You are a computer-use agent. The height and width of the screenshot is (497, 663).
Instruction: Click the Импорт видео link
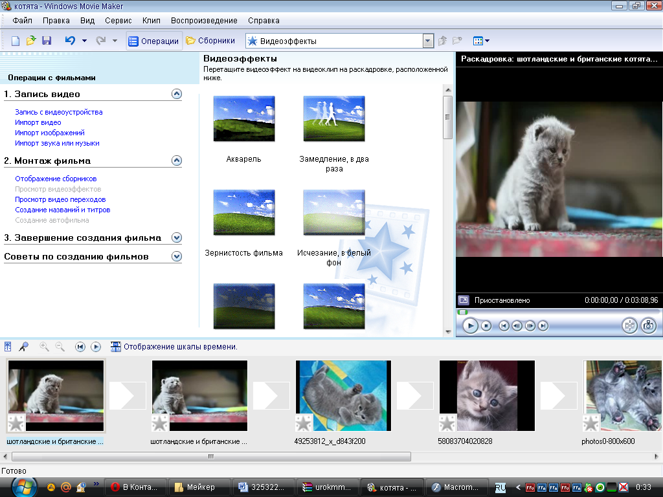coord(38,122)
